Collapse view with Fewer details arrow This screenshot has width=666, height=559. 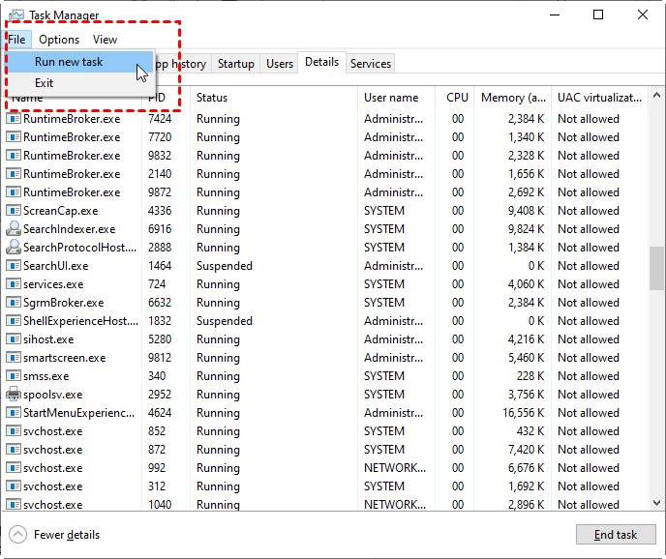pos(18,535)
